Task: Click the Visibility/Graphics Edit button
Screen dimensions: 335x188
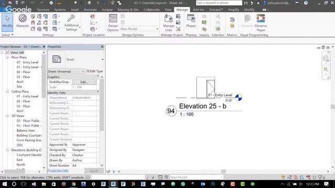Action: 84,82
